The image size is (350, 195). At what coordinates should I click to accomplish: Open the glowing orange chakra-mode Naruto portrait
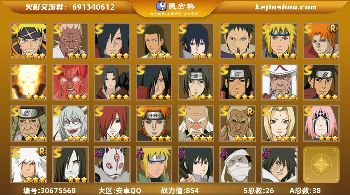[x=28, y=82]
